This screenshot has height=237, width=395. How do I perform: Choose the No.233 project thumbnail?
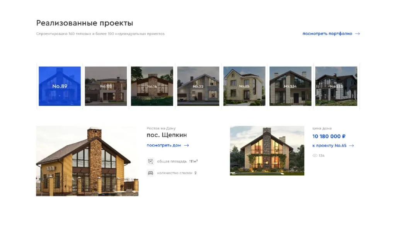click(336, 86)
